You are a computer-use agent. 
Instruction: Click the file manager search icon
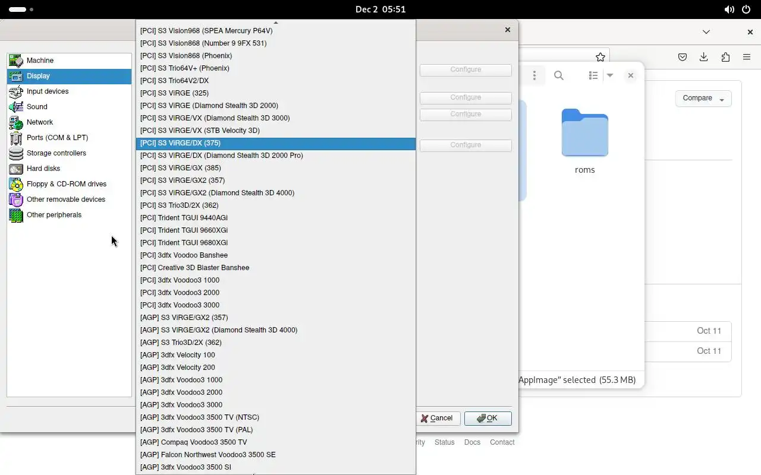[559, 75]
